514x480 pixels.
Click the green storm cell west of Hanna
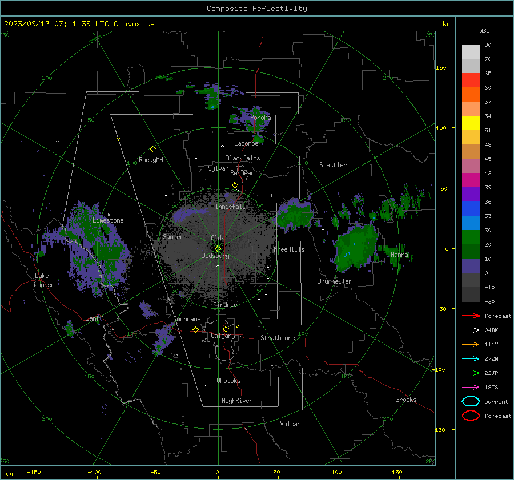pyautogui.click(x=356, y=247)
